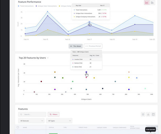Image resolution: width=161 pixels, height=134 pixels.
Task: Open the All Statuses dropdown
Action: pyautogui.click(x=31, y=121)
